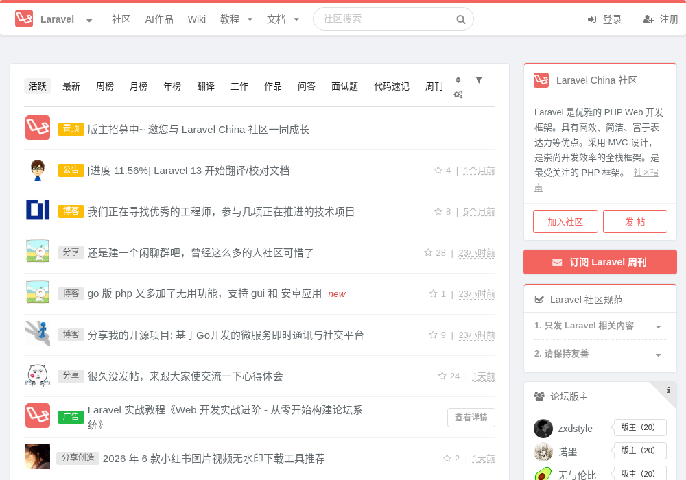
Task: Switch to the 年榜 tab
Action: (172, 86)
